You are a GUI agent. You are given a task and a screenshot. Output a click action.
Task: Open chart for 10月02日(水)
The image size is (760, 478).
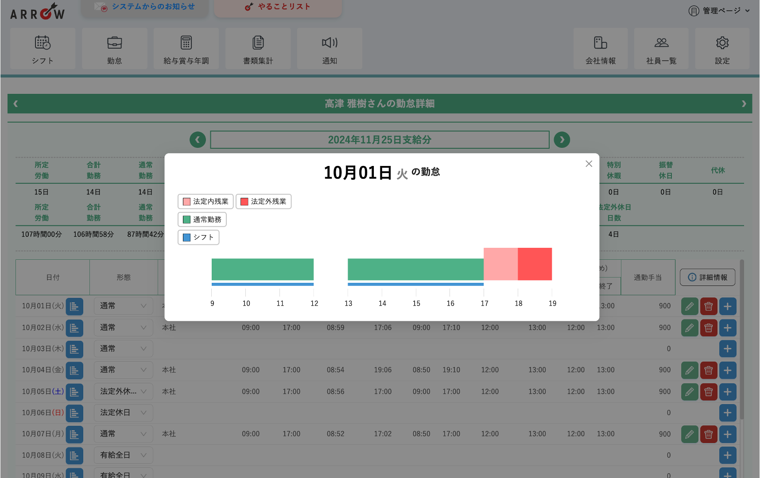74,328
